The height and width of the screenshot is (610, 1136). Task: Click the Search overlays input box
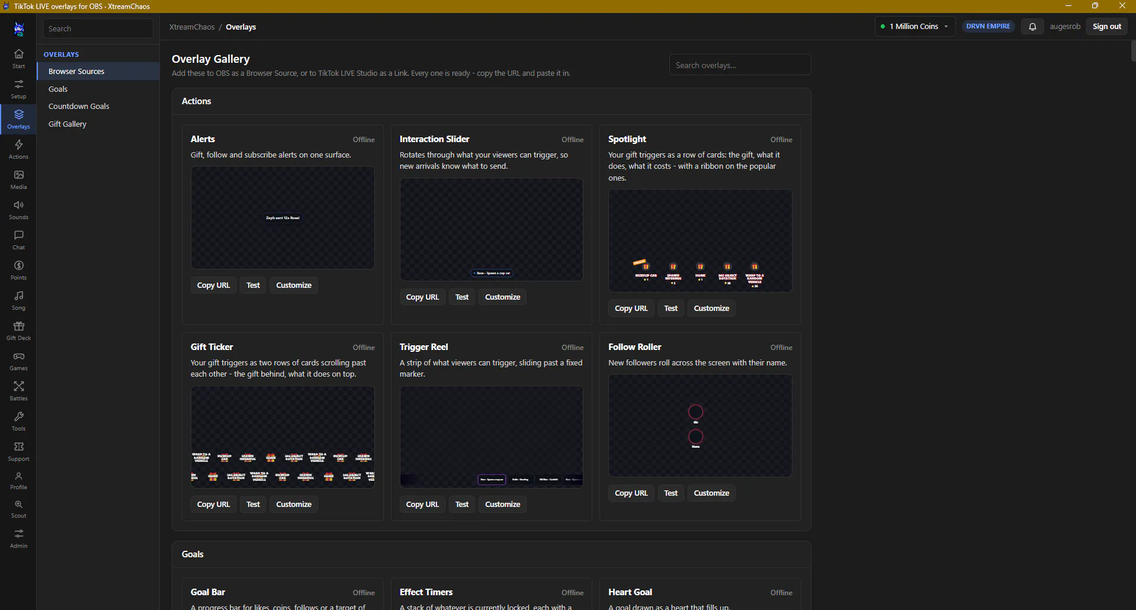pyautogui.click(x=740, y=65)
